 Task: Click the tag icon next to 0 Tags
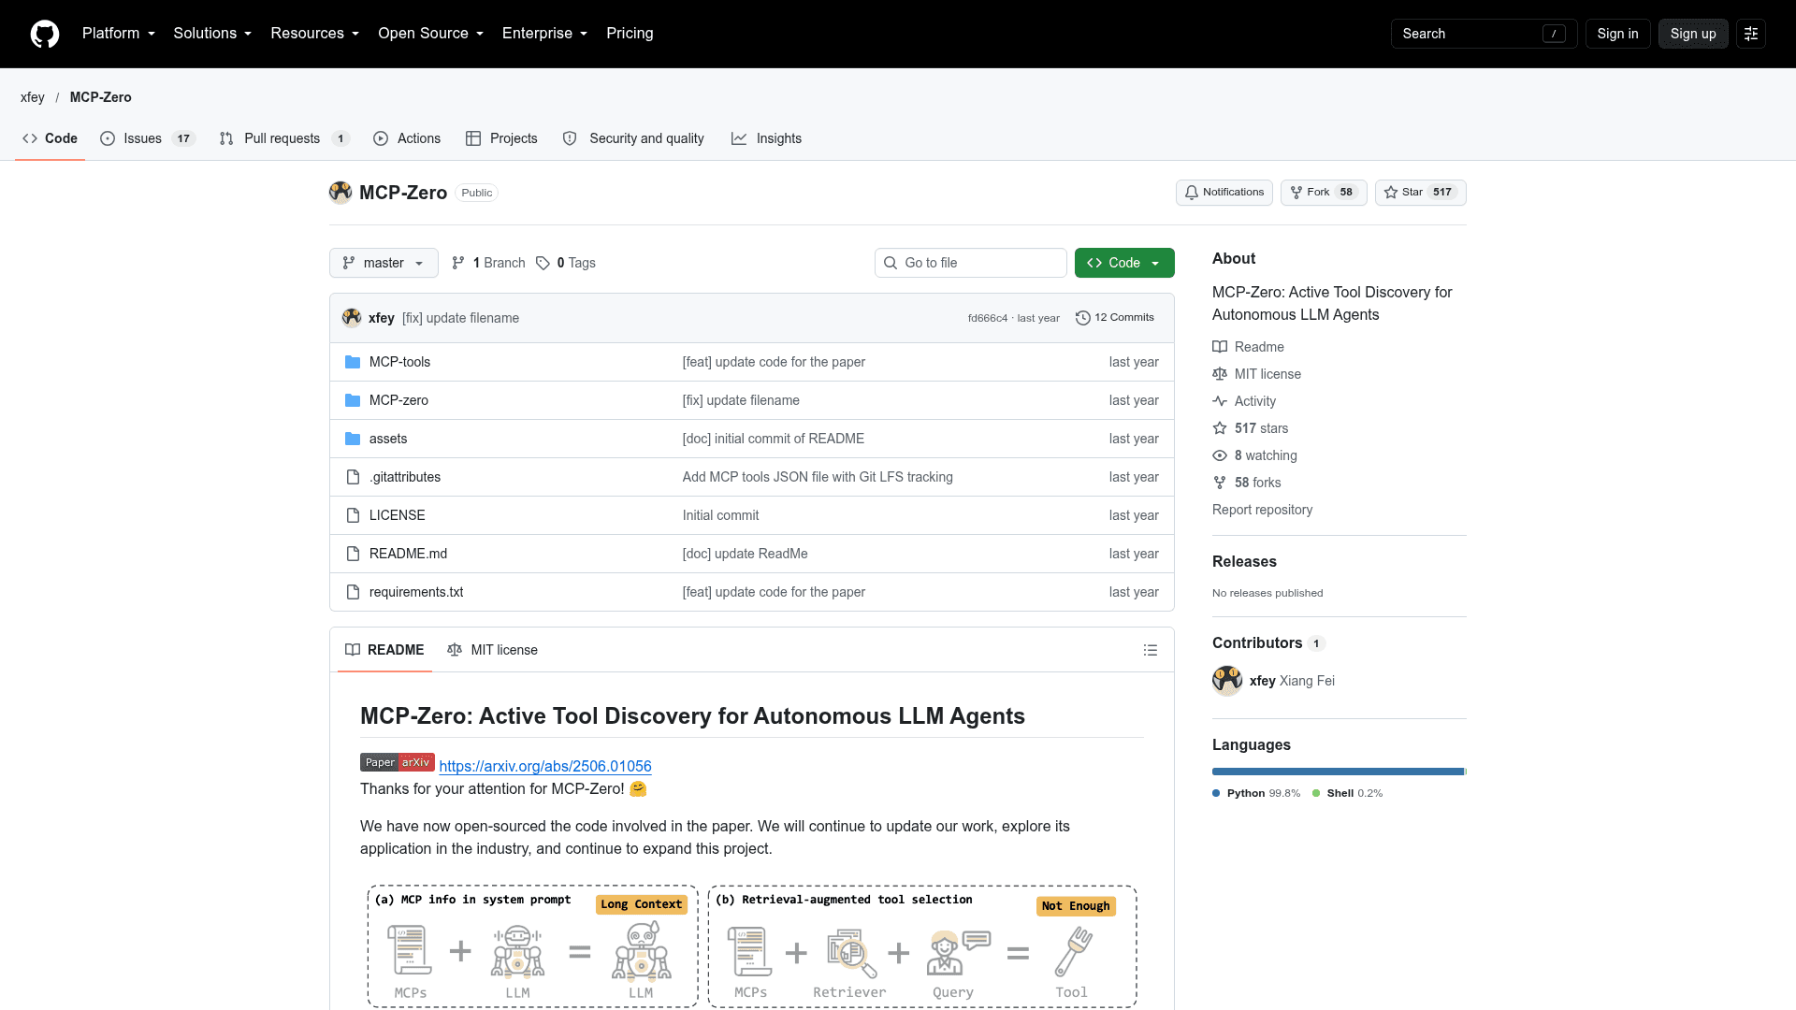(x=543, y=263)
